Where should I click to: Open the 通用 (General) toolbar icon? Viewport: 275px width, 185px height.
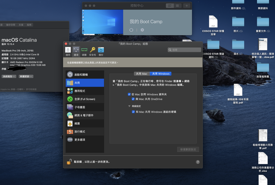click(68, 51)
